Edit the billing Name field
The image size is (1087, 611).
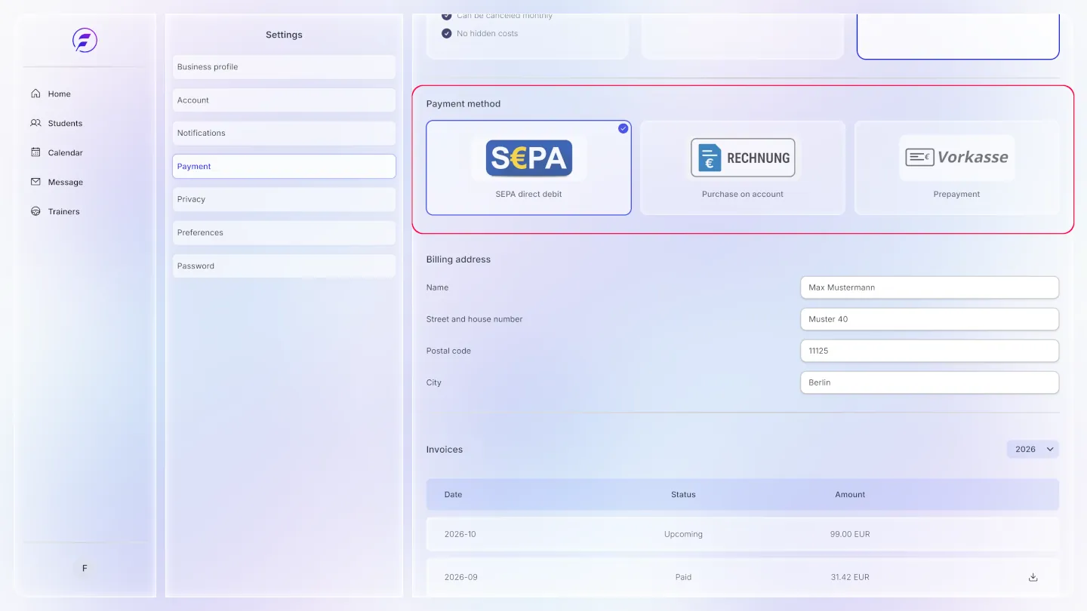coord(929,287)
